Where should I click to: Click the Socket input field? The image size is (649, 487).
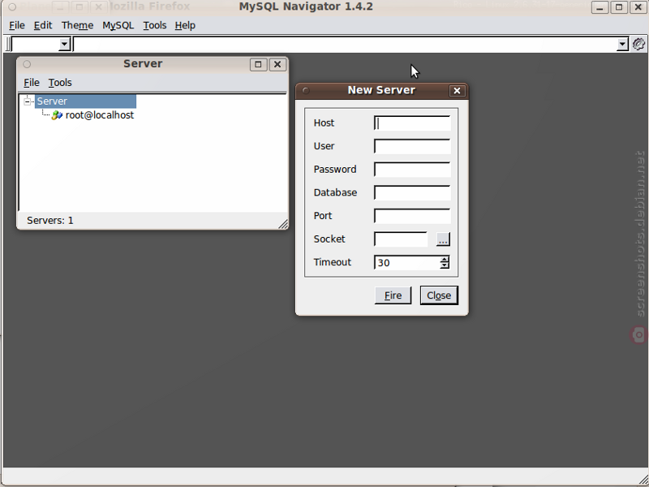[x=401, y=239]
